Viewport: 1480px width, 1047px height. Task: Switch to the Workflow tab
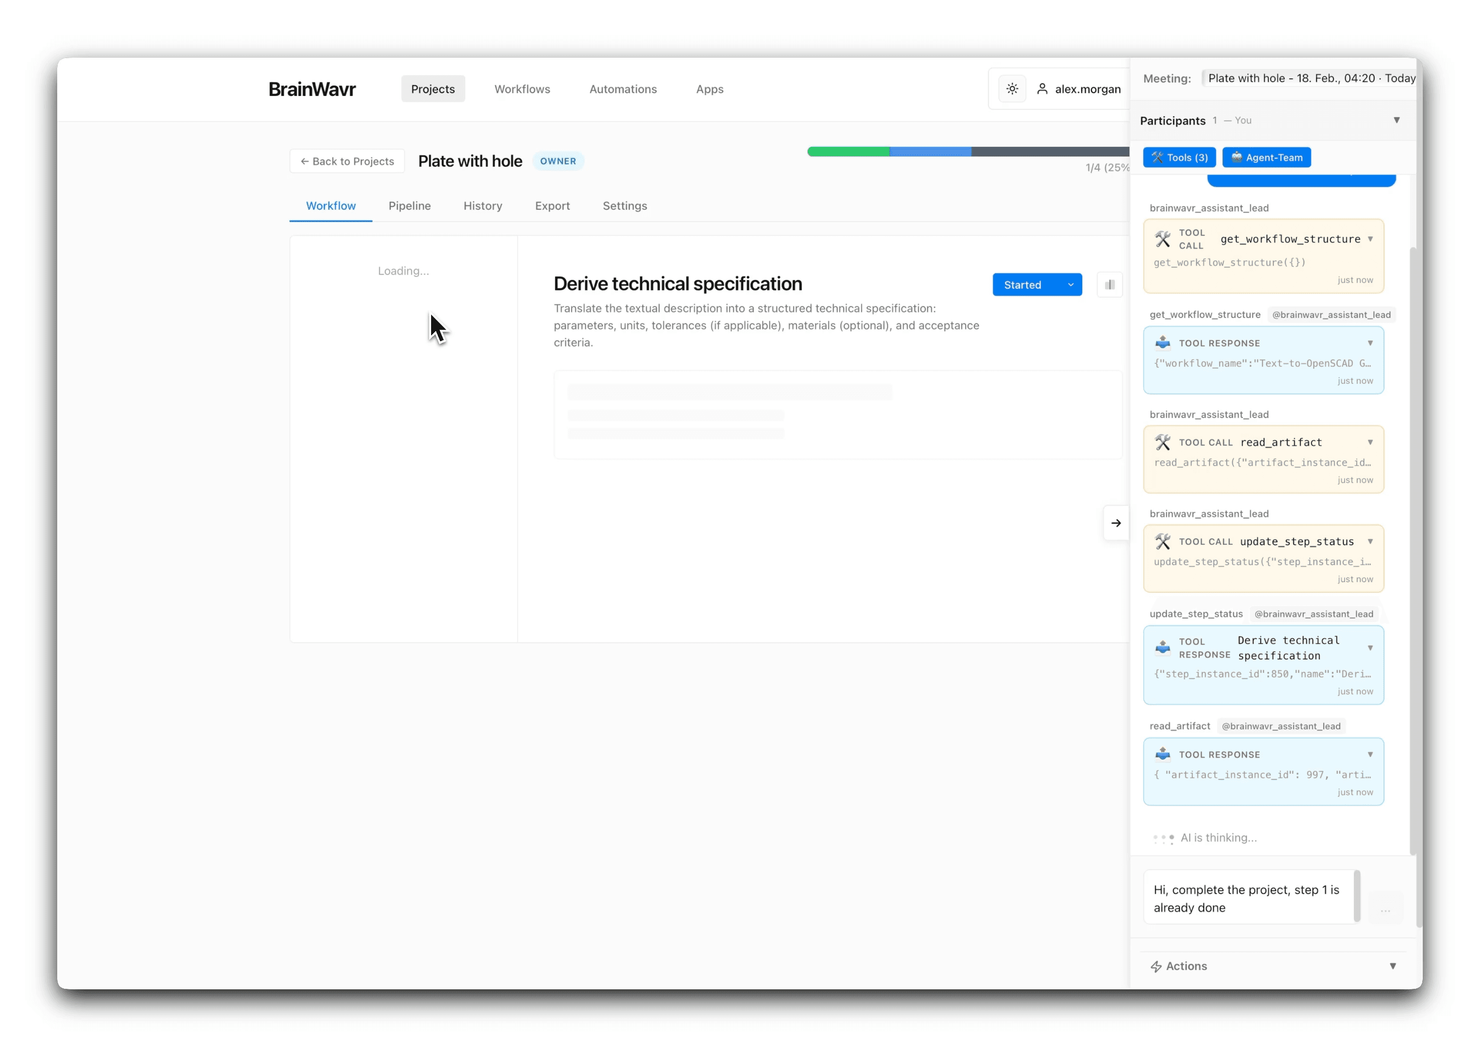[x=330, y=206]
